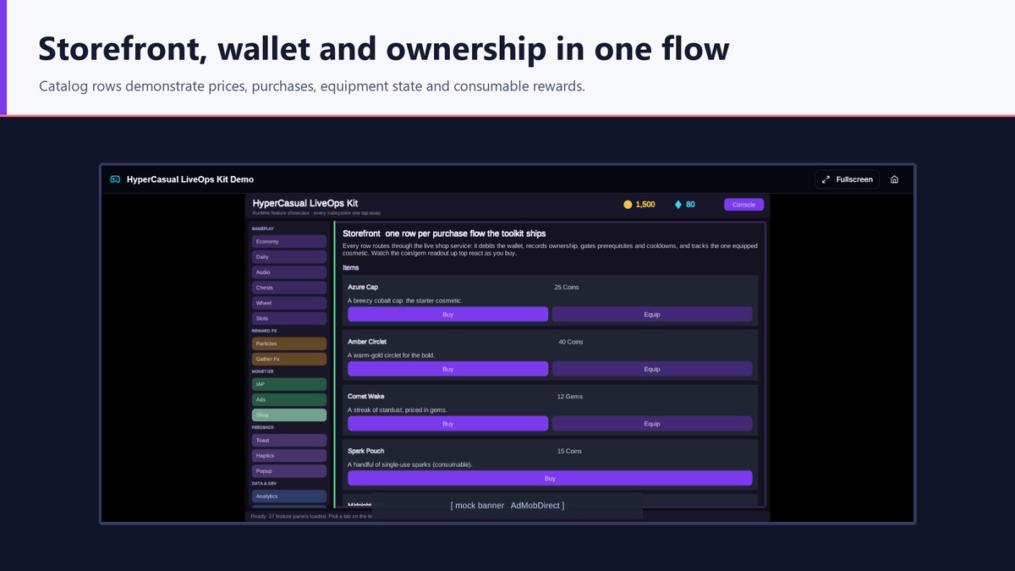Click the gold coin balance icon
Image resolution: width=1015 pixels, height=571 pixels.
pos(628,205)
